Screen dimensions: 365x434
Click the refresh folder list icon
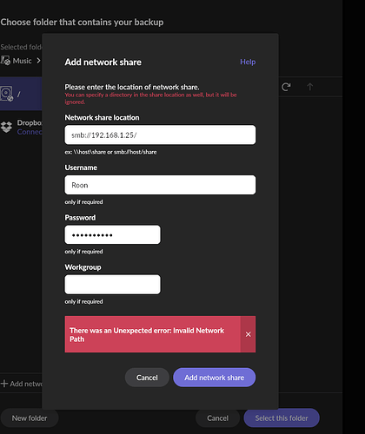click(286, 87)
